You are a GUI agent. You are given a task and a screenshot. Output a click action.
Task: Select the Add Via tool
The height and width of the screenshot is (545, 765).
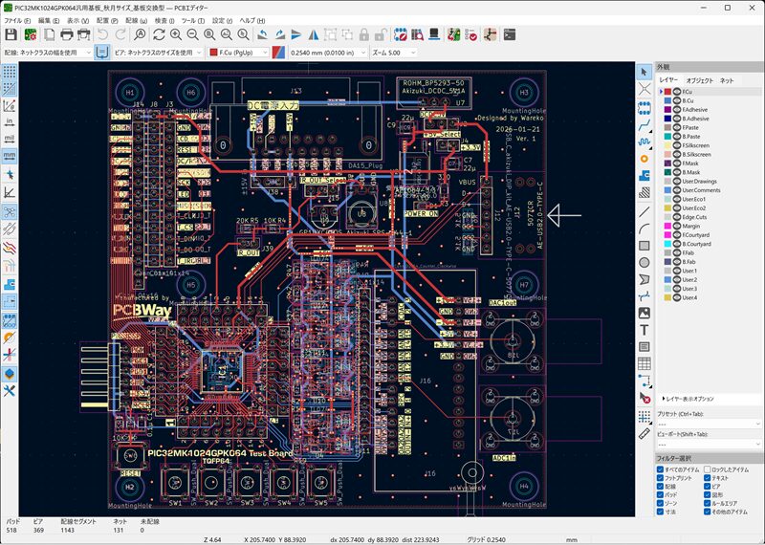[x=644, y=157]
